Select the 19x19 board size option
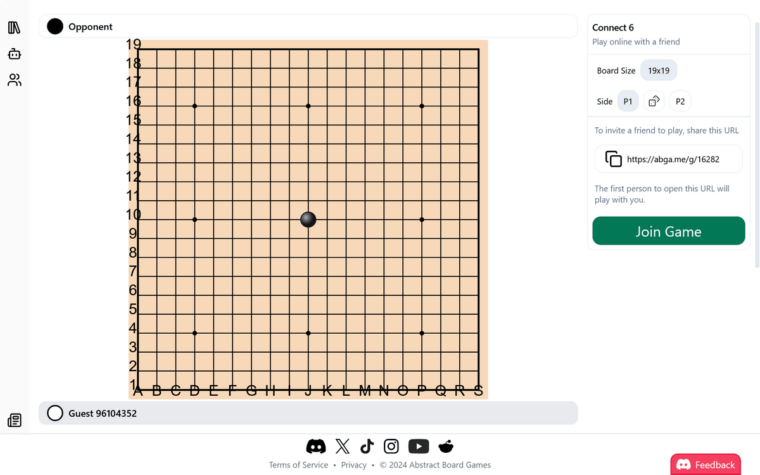The image size is (760, 475). coord(659,70)
